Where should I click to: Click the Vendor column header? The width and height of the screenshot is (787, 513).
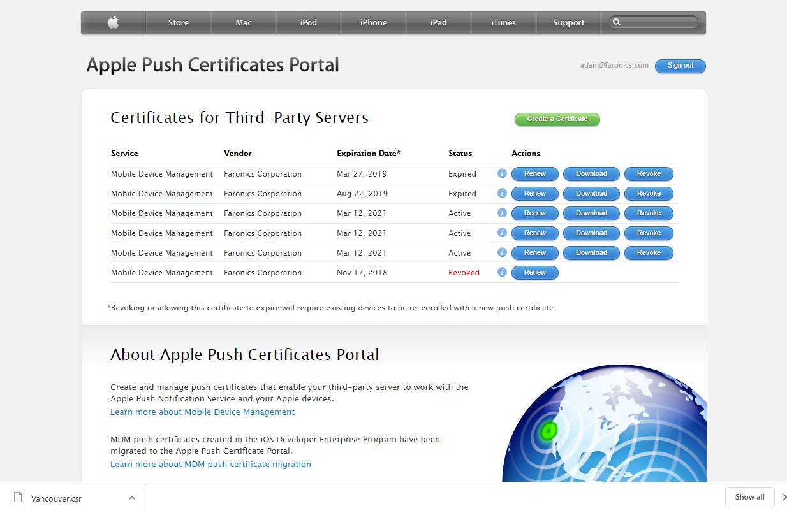click(238, 154)
